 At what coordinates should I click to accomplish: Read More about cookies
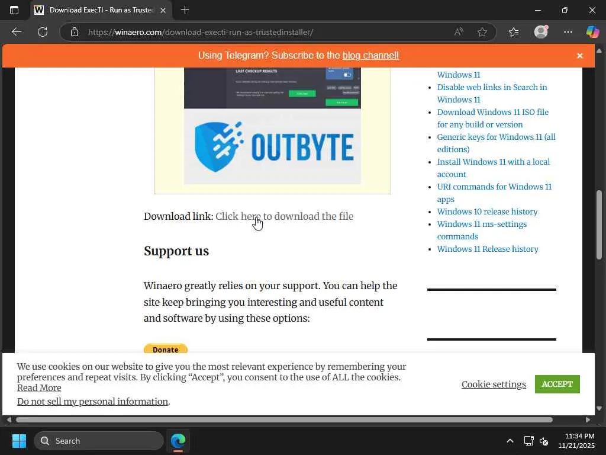coord(39,387)
